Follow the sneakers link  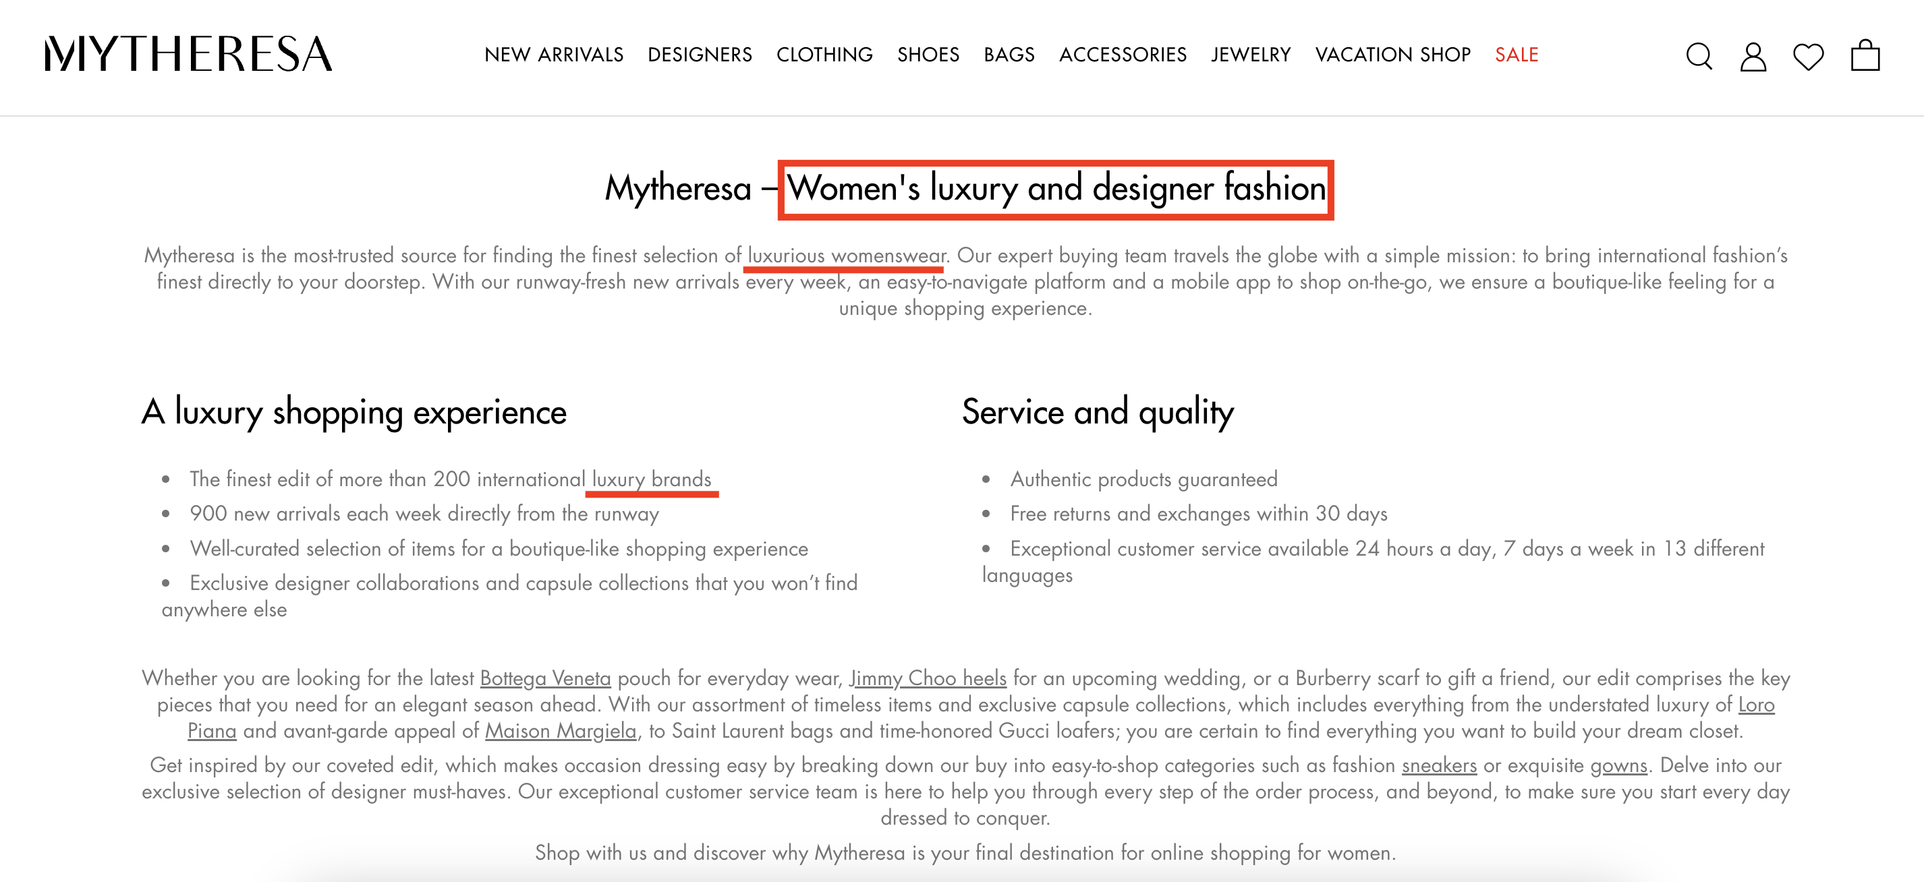tap(1439, 765)
